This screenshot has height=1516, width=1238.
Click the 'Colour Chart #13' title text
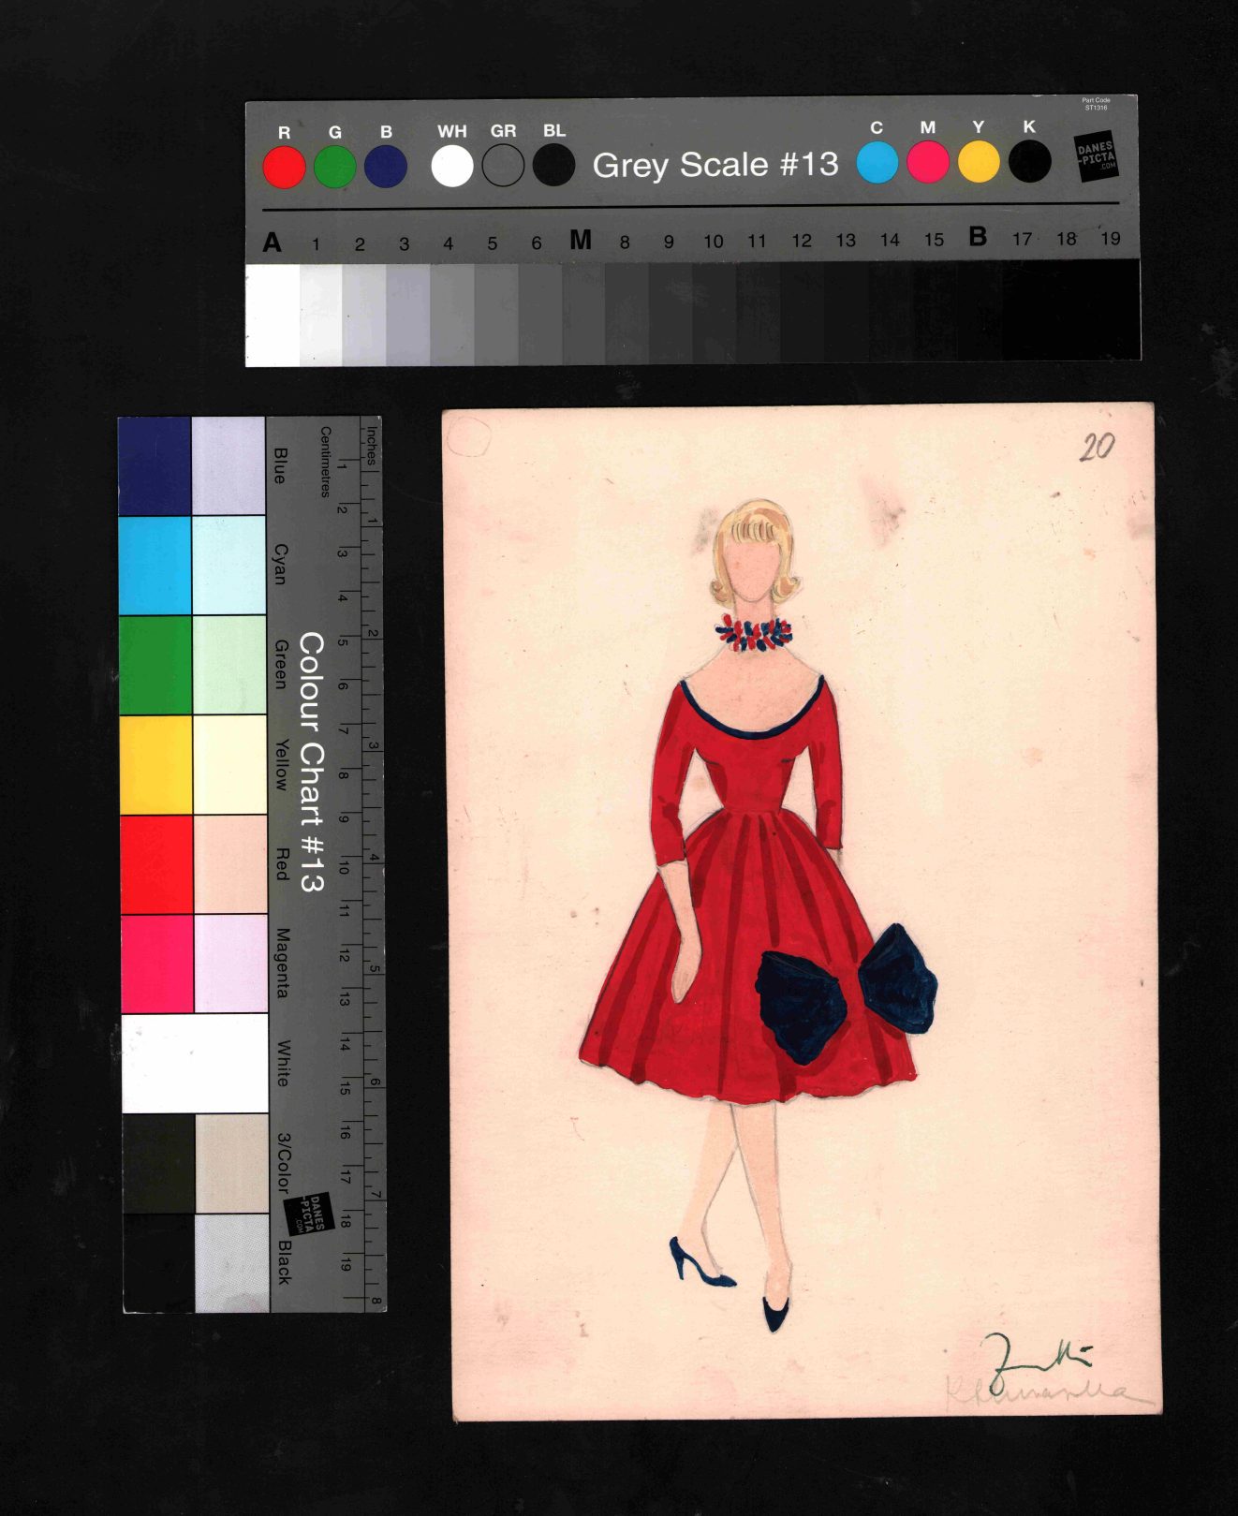pyautogui.click(x=311, y=761)
